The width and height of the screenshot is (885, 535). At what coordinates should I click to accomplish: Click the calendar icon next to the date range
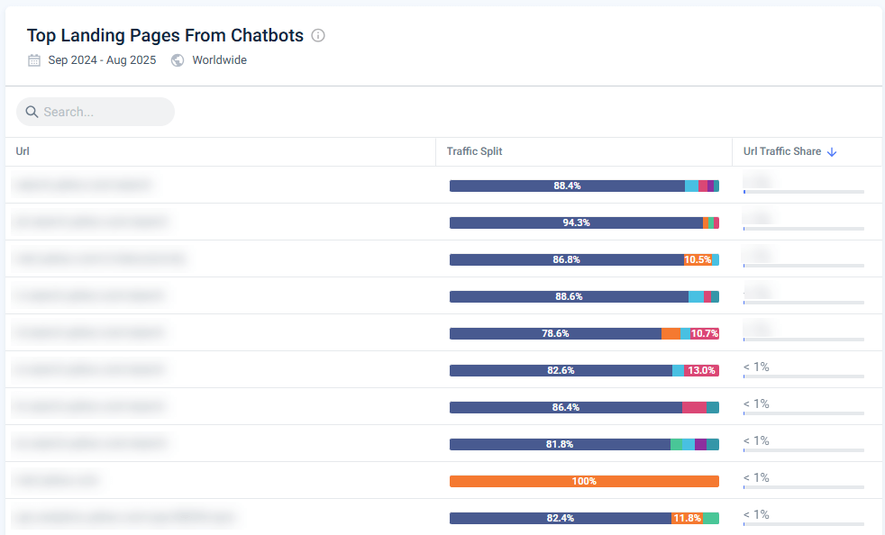33,59
